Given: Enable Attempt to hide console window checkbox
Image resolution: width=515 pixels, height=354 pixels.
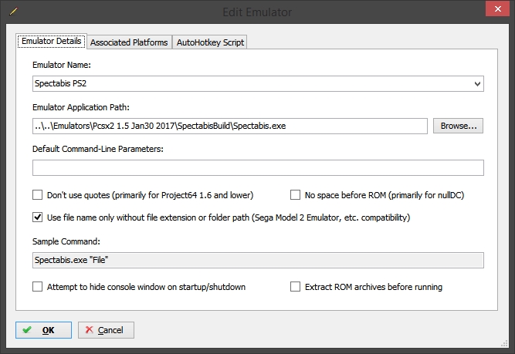Looking at the screenshot, I should [x=37, y=287].
